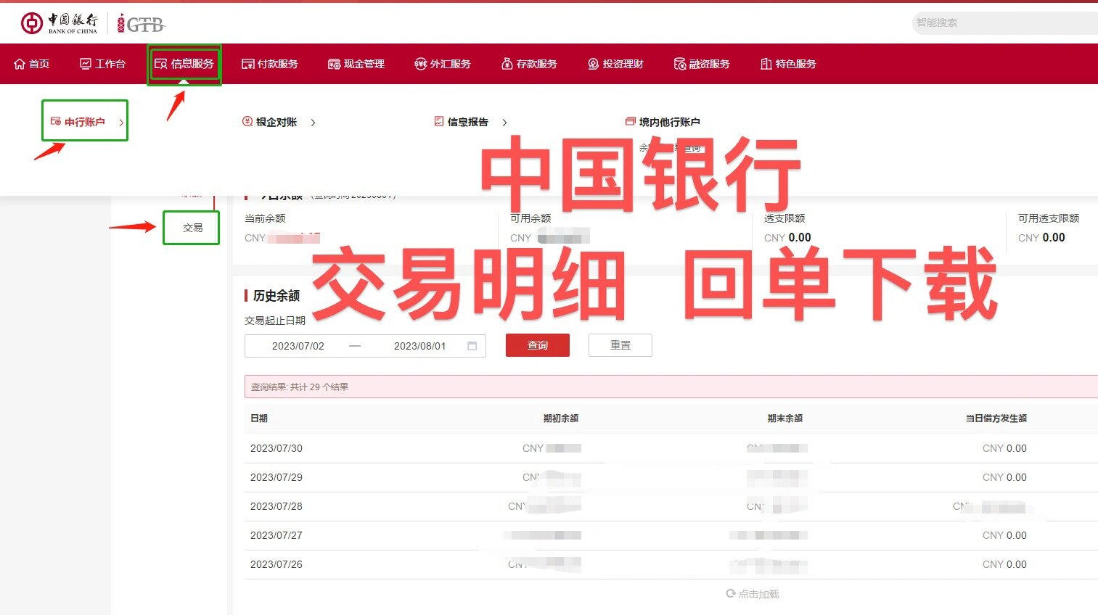Click the 首页 home icon
The height and width of the screenshot is (615, 1098).
click(20, 64)
